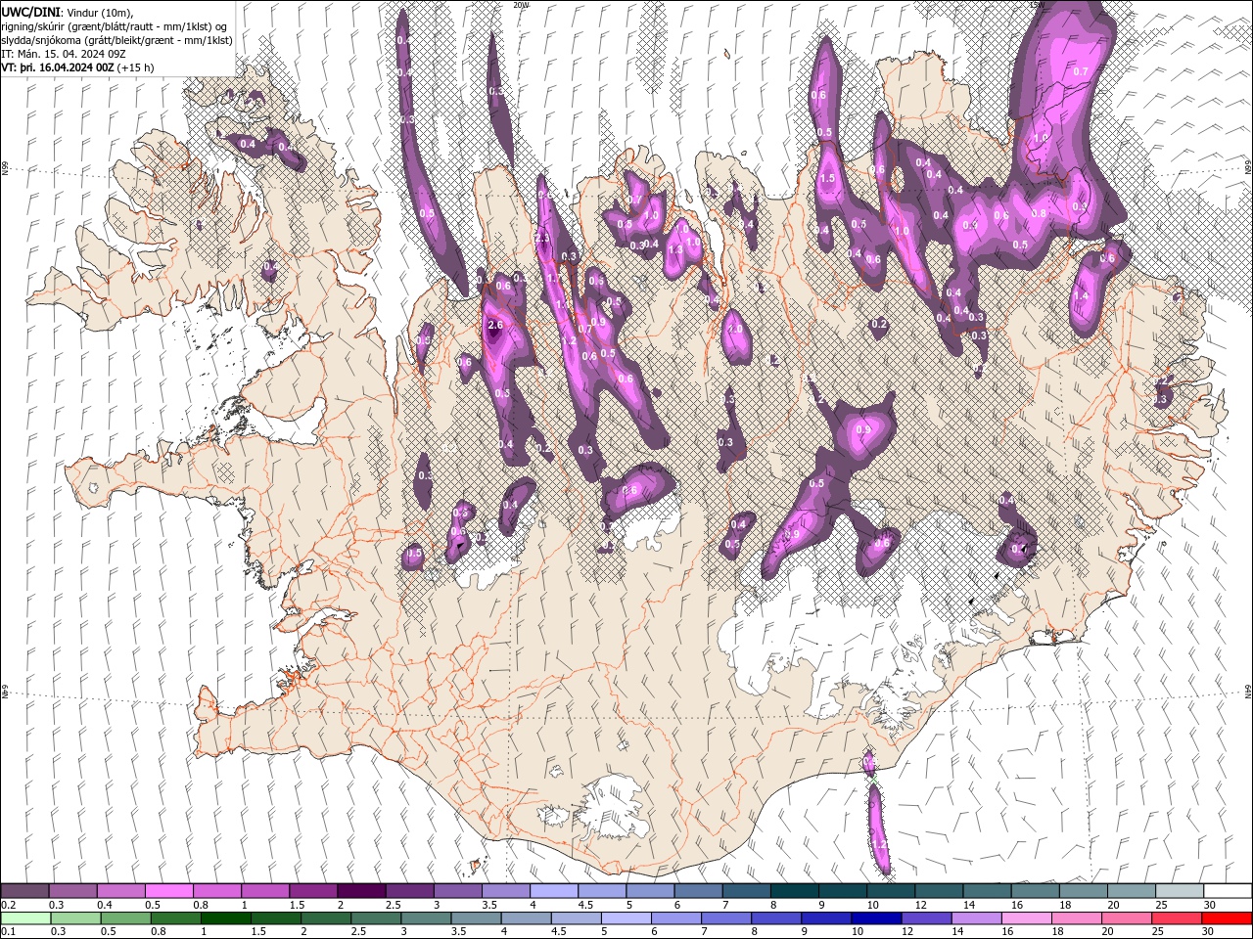Click the lavender 4–4.5 swatch in upper legend row
Viewport: 1253px width, 939px height.
[x=554, y=891]
